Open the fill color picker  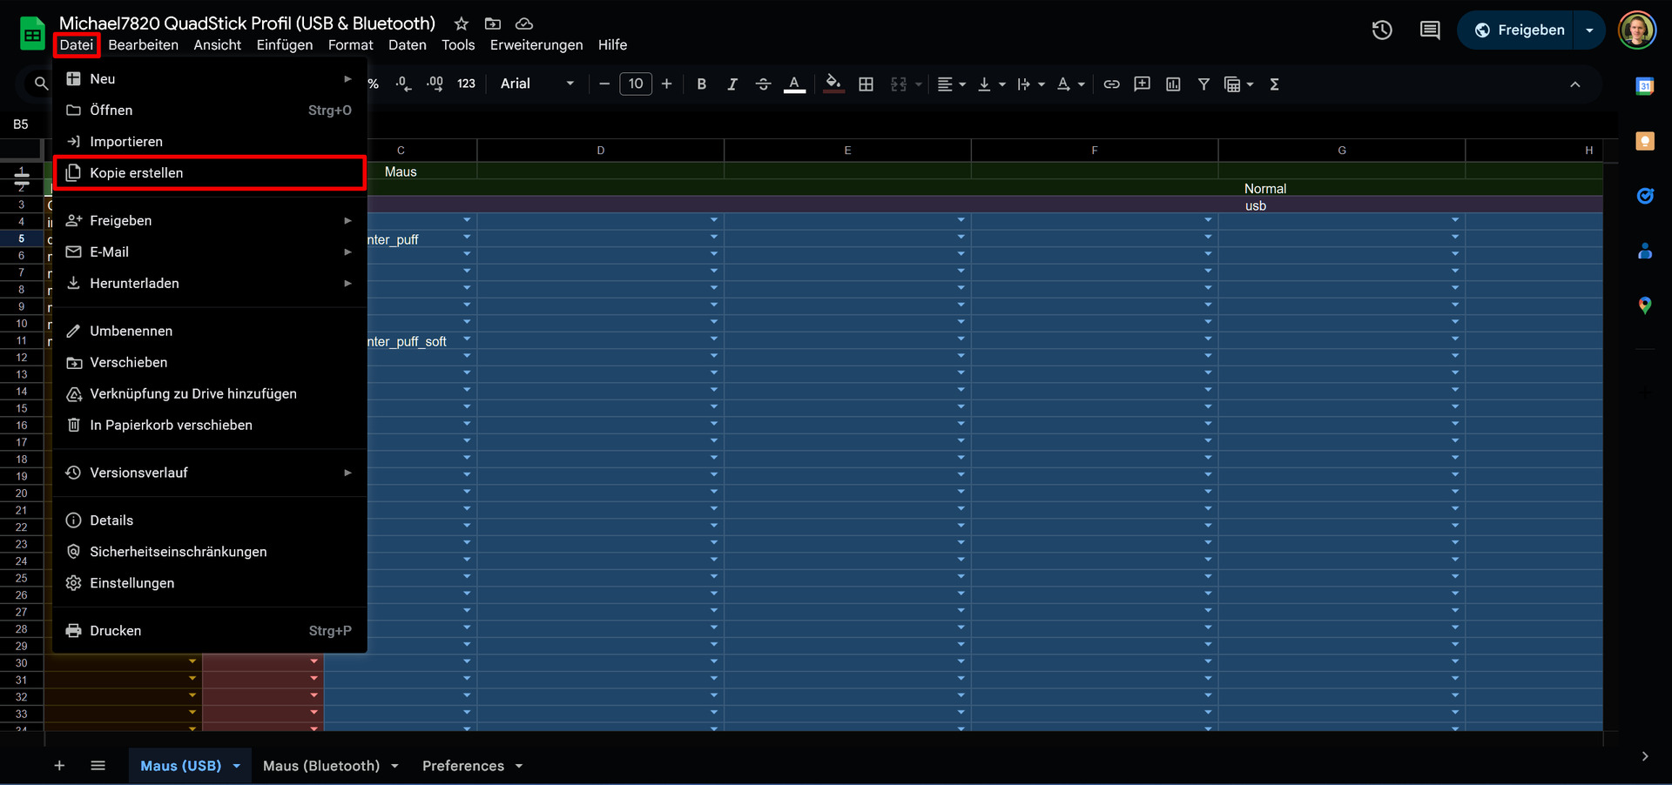click(833, 84)
